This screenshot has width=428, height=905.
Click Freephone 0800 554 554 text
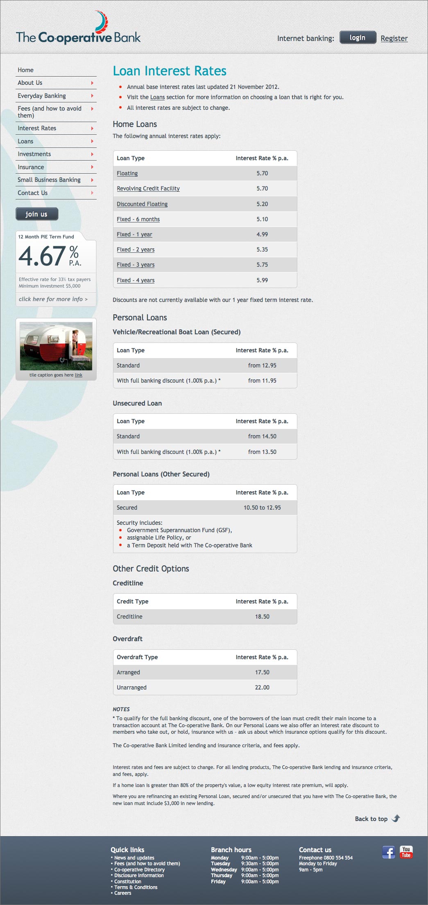click(326, 858)
